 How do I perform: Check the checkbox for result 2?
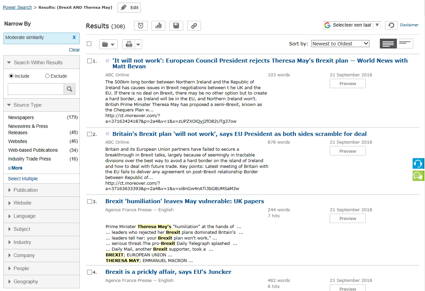click(89, 134)
